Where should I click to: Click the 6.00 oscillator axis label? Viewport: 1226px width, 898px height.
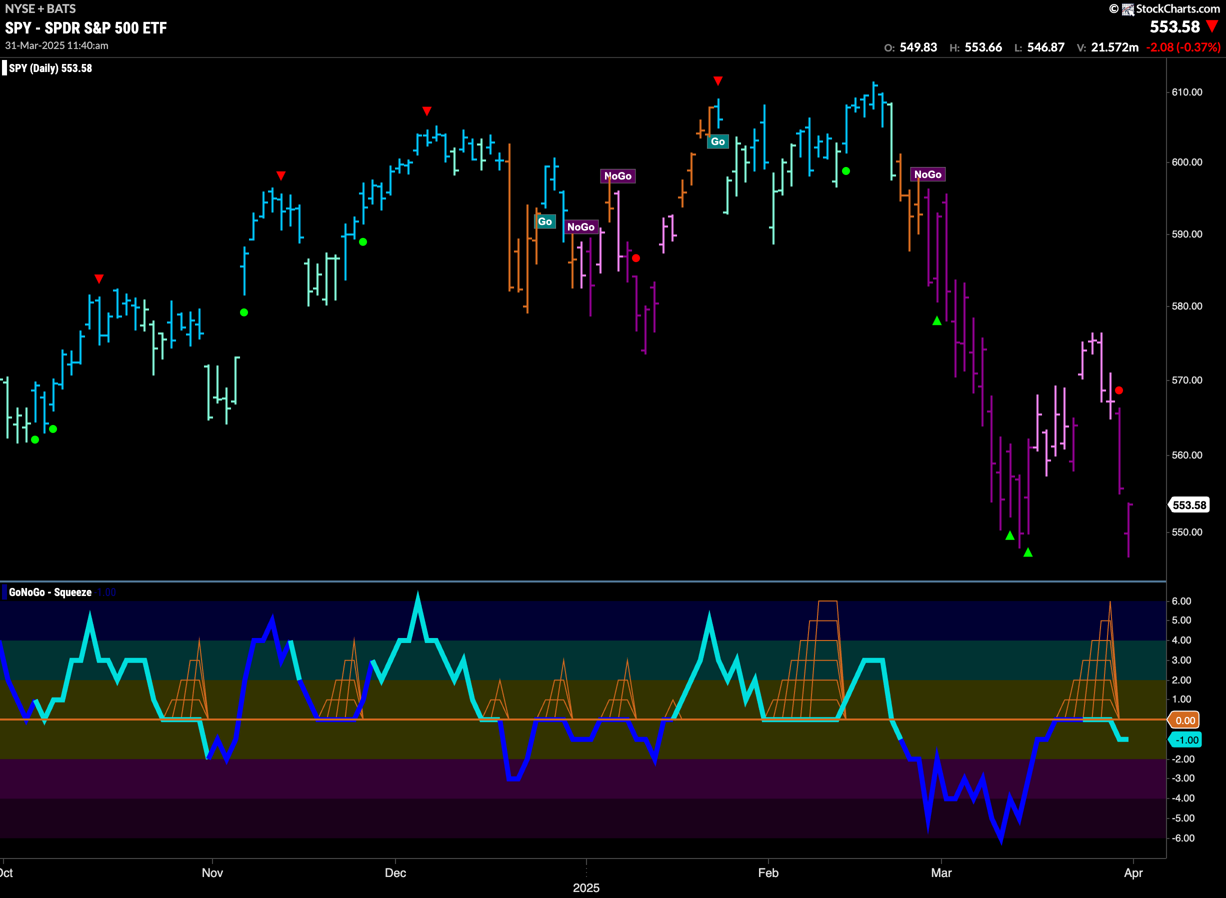pyautogui.click(x=1182, y=600)
